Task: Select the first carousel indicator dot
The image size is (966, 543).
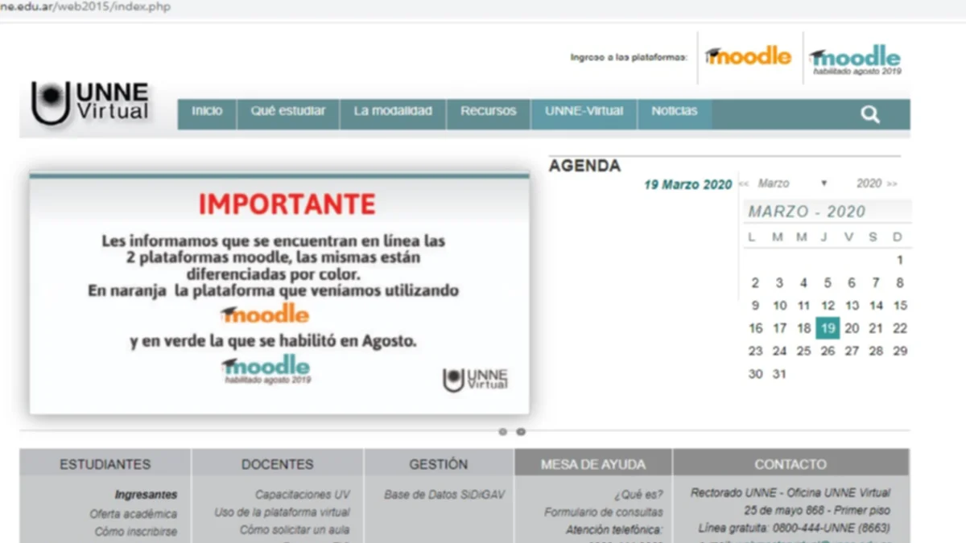Action: pyautogui.click(x=503, y=432)
